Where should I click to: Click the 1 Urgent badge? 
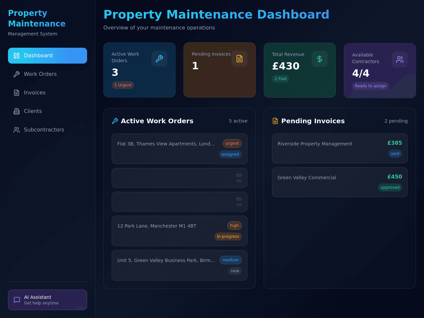(x=123, y=85)
